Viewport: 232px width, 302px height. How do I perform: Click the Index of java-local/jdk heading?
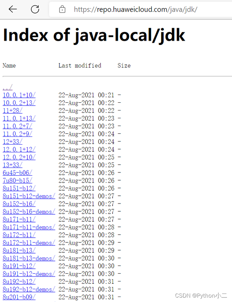(x=94, y=35)
